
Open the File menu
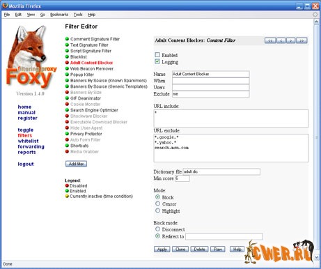7,15
